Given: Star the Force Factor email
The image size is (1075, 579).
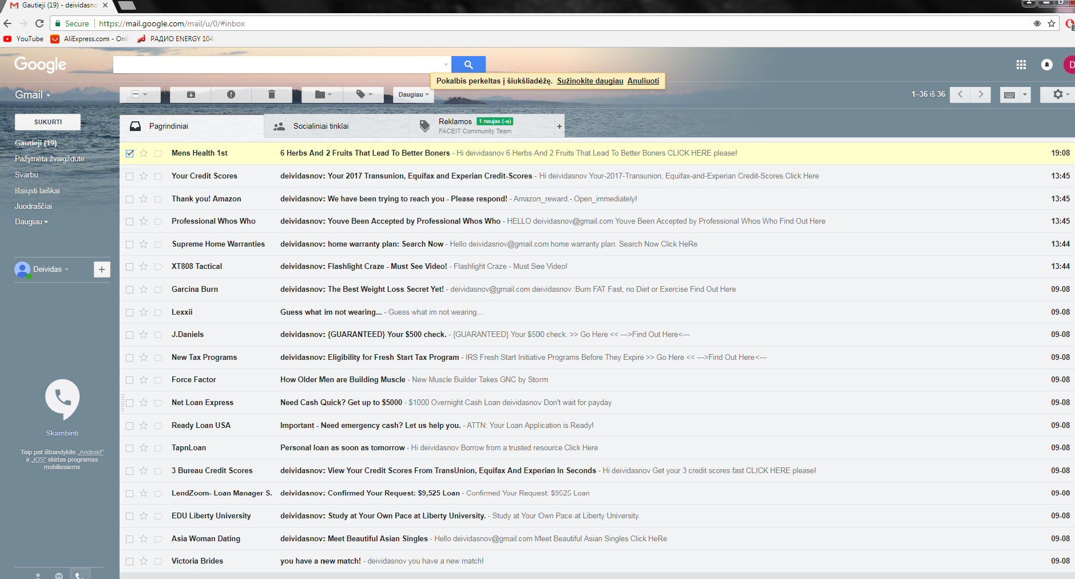Looking at the screenshot, I should click(x=144, y=379).
